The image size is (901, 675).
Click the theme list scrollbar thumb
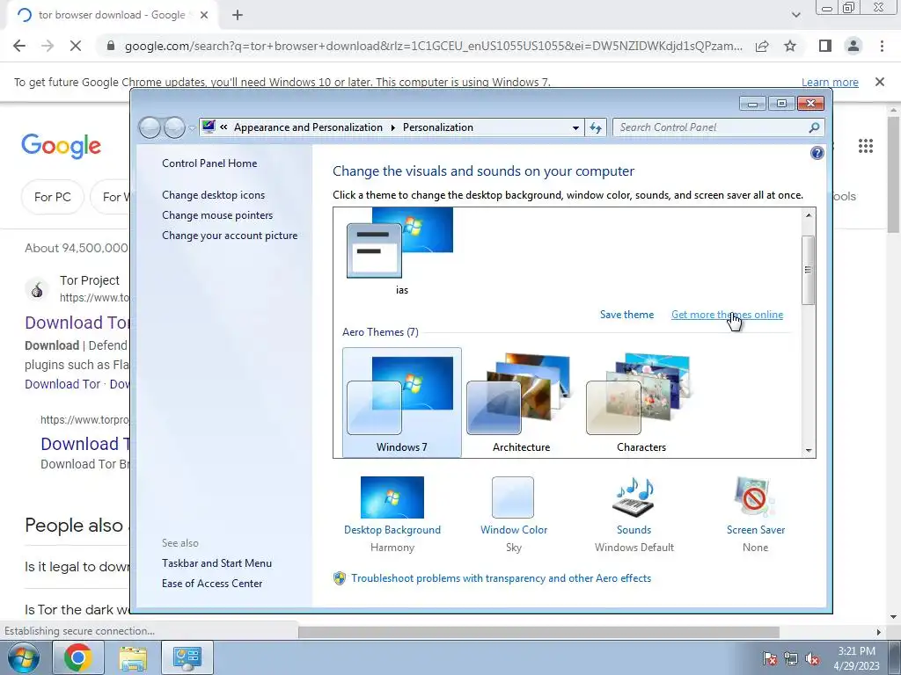point(809,270)
